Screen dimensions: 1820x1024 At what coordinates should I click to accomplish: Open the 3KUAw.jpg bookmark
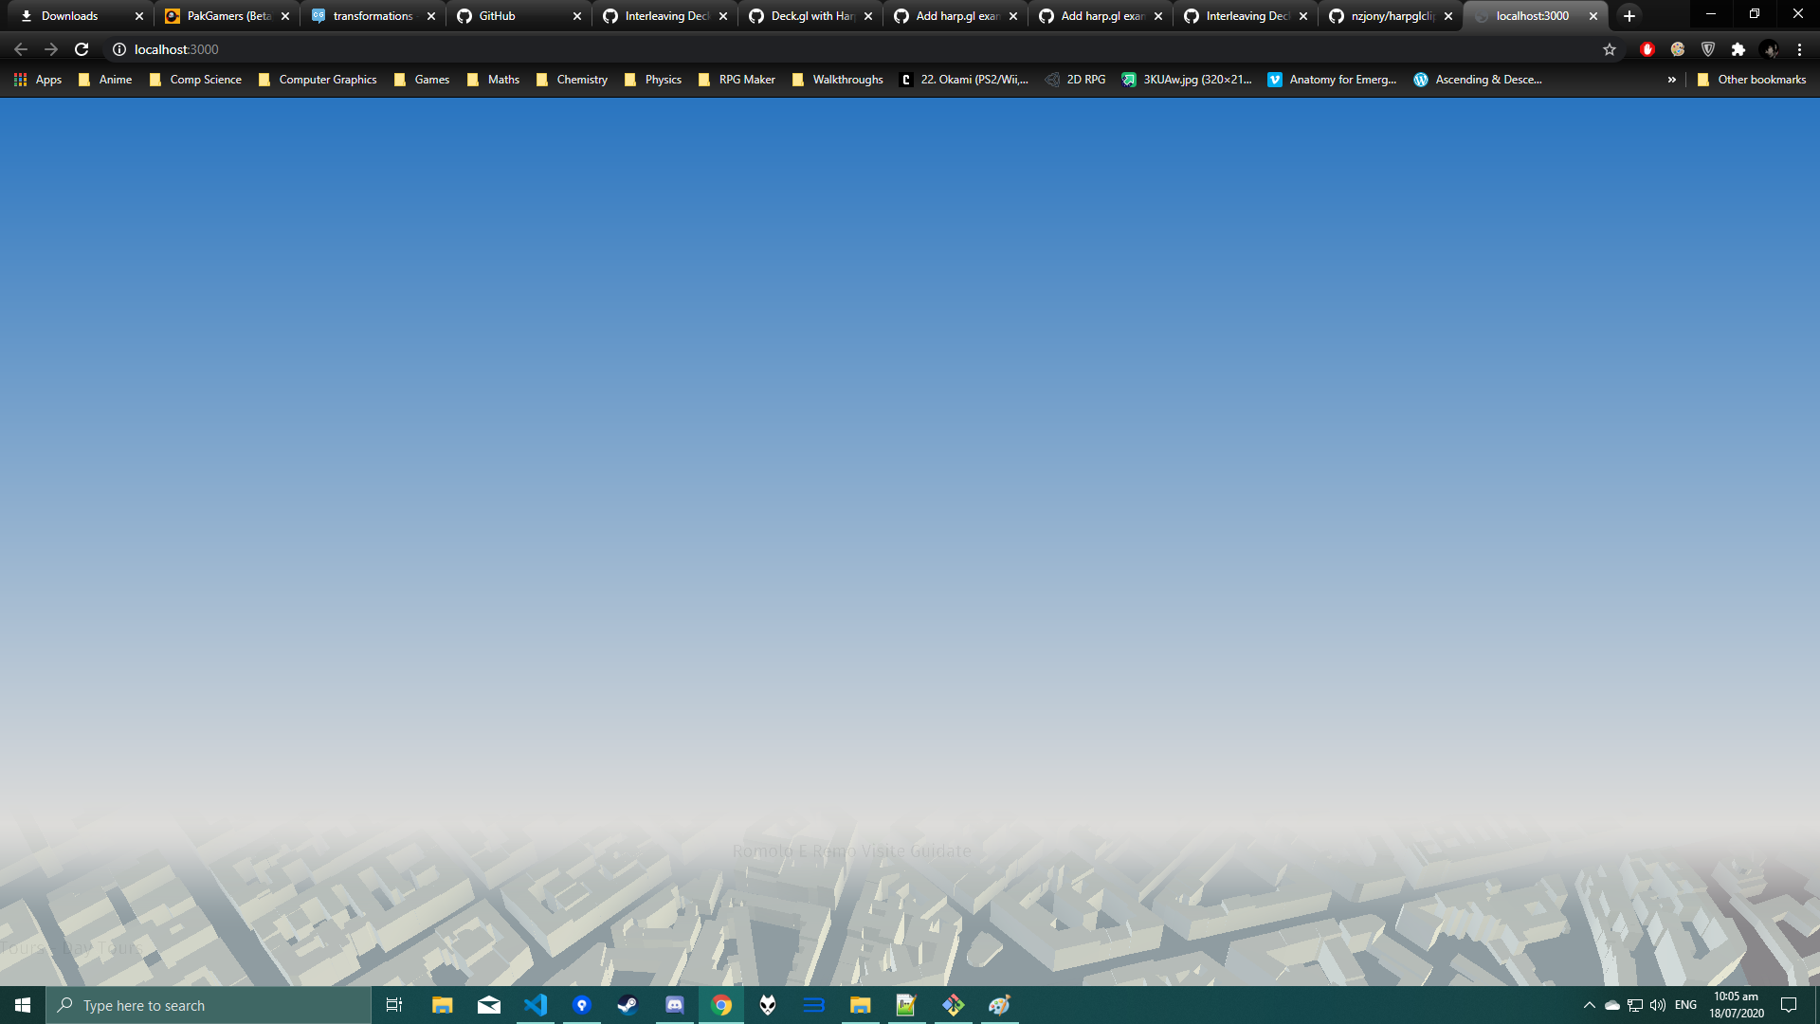1187,80
